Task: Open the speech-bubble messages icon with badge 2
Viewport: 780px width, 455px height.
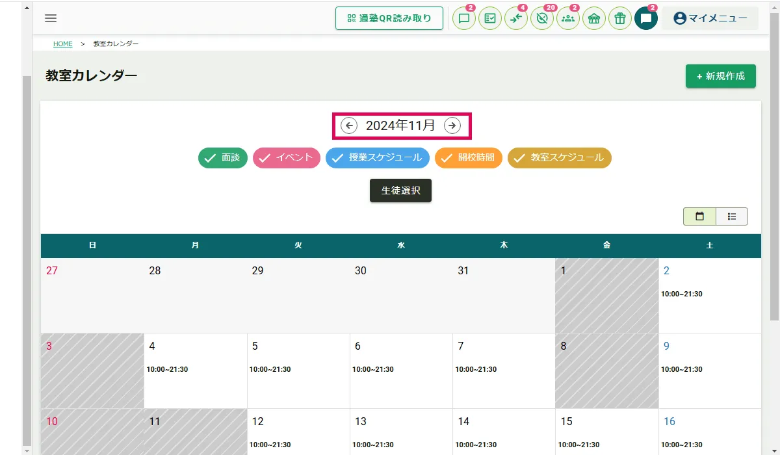Action: point(464,18)
